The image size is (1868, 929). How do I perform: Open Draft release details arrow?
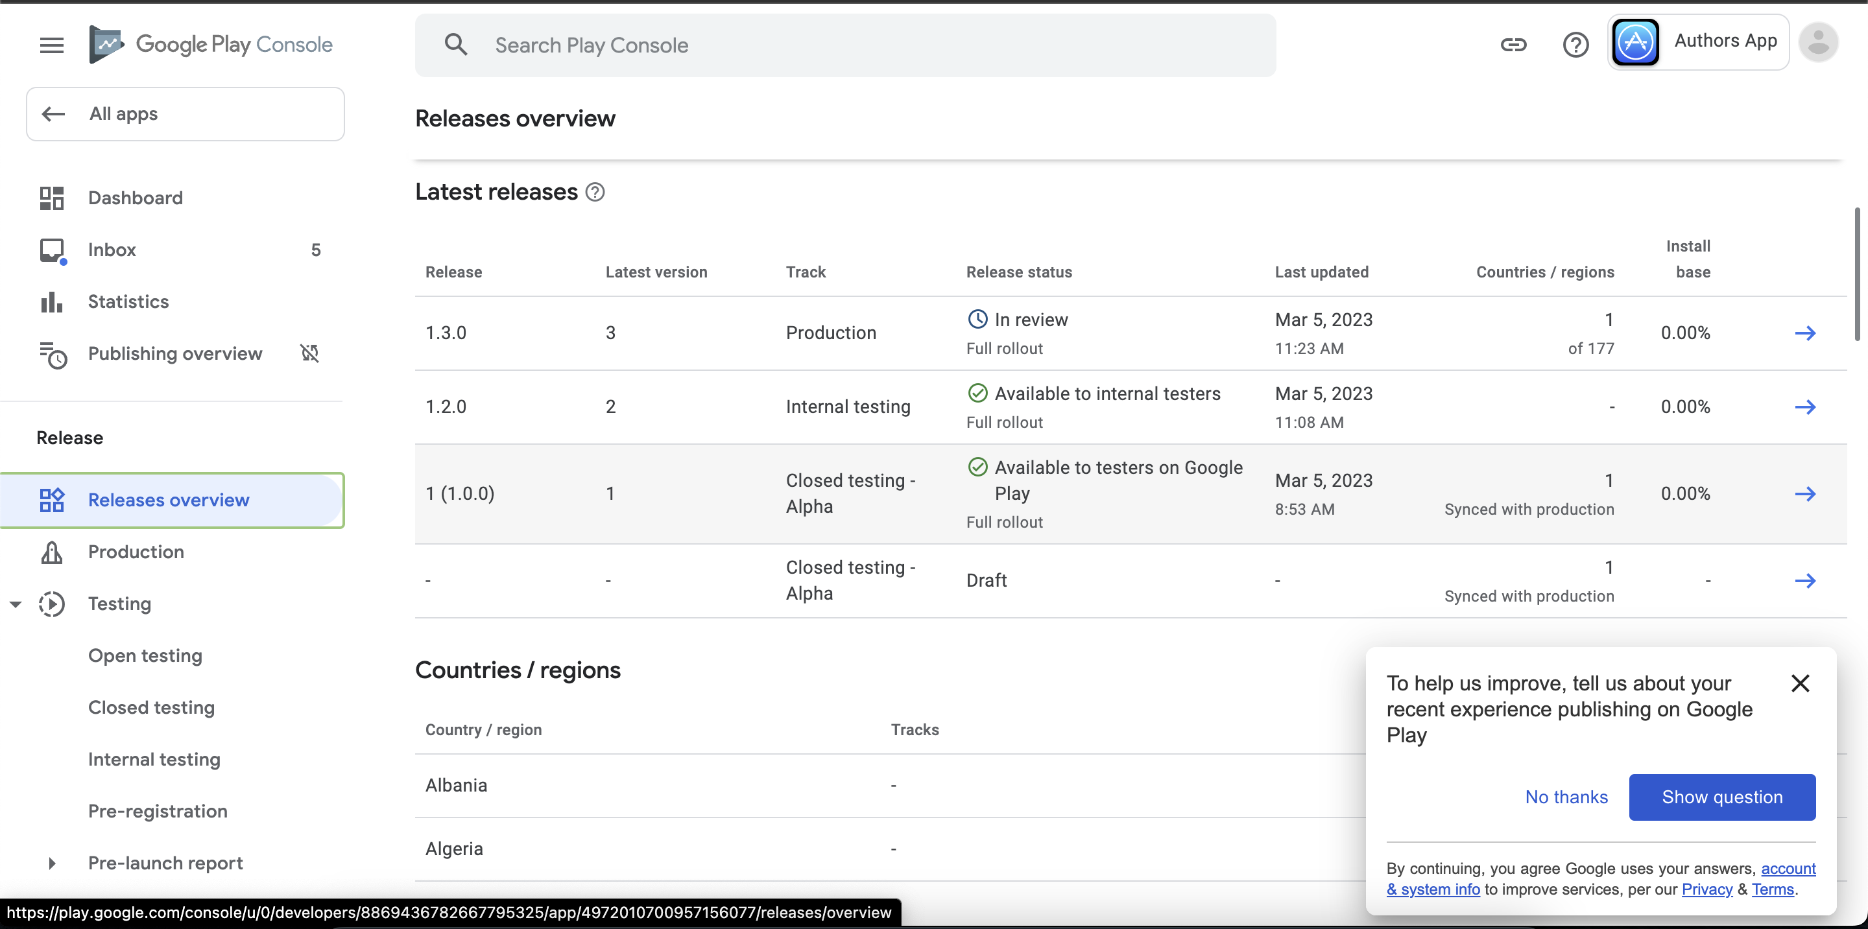(1805, 581)
